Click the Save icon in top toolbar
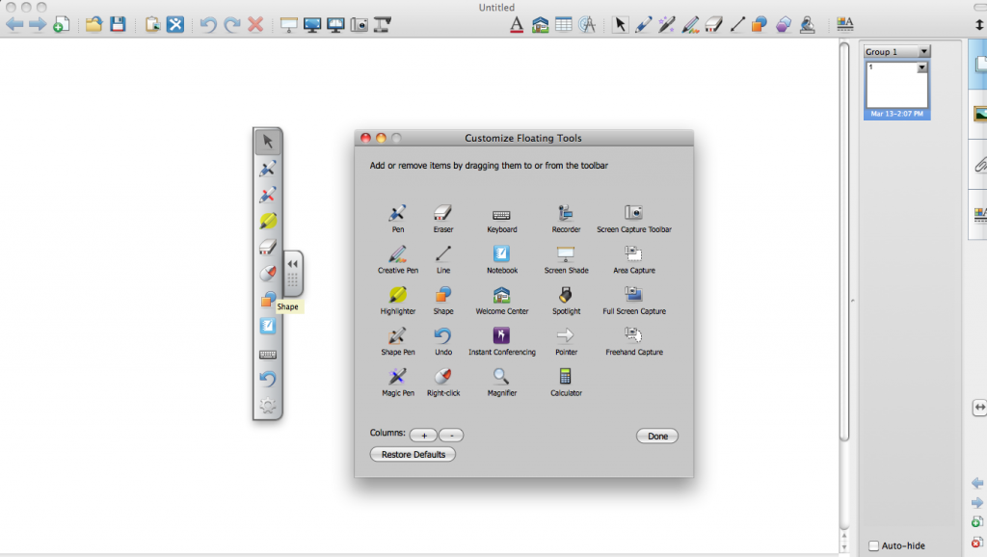The image size is (987, 557). pos(118,24)
